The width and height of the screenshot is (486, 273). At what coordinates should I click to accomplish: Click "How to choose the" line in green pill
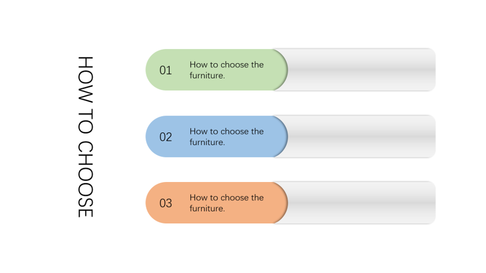click(x=226, y=65)
